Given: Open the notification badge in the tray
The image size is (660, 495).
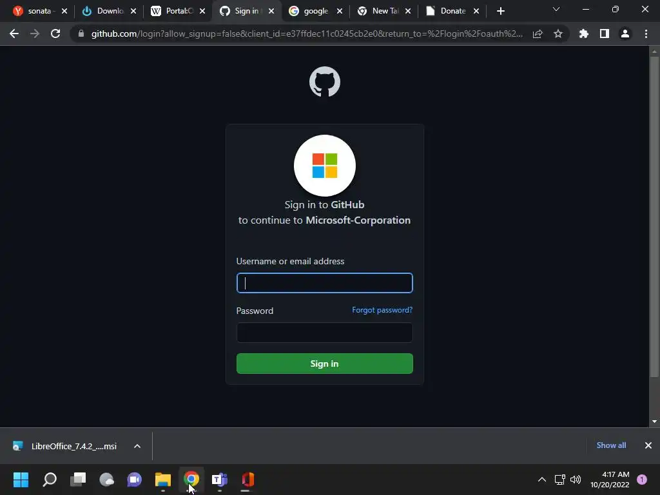Looking at the screenshot, I should pyautogui.click(x=642, y=480).
